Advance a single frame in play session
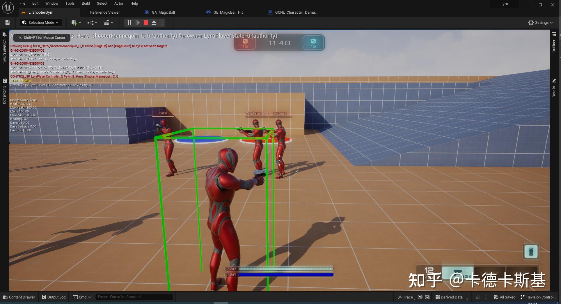 [x=138, y=23]
